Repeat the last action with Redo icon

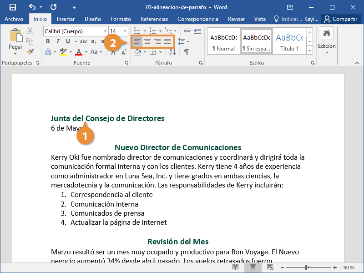54,7
